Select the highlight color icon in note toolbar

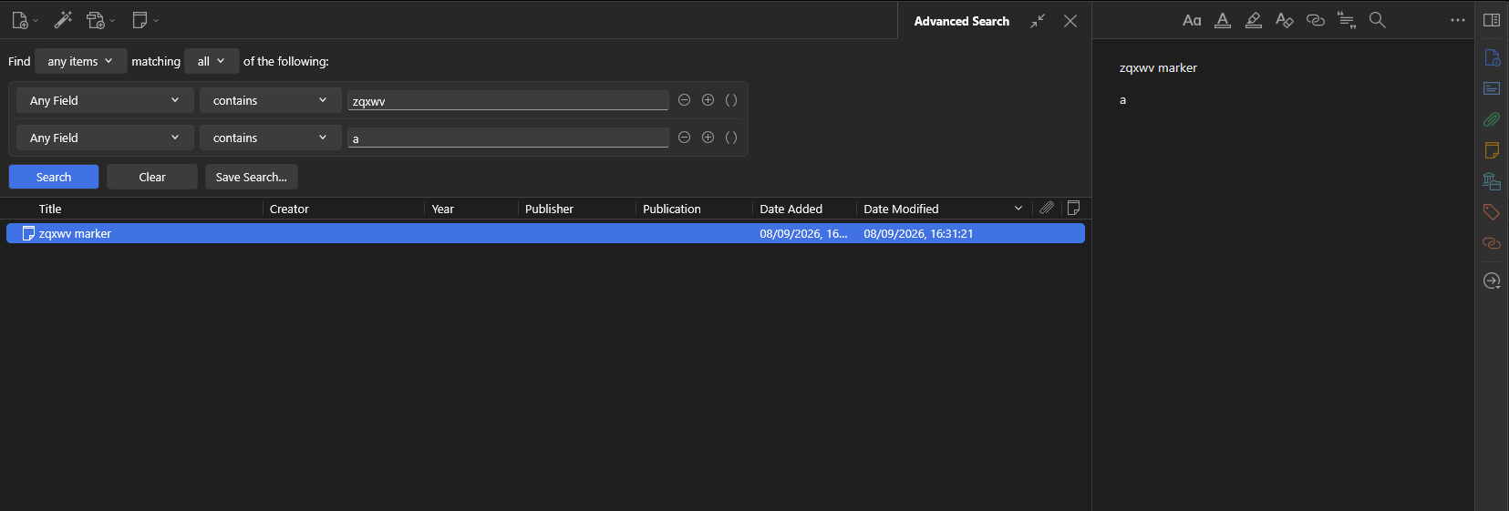[1254, 20]
